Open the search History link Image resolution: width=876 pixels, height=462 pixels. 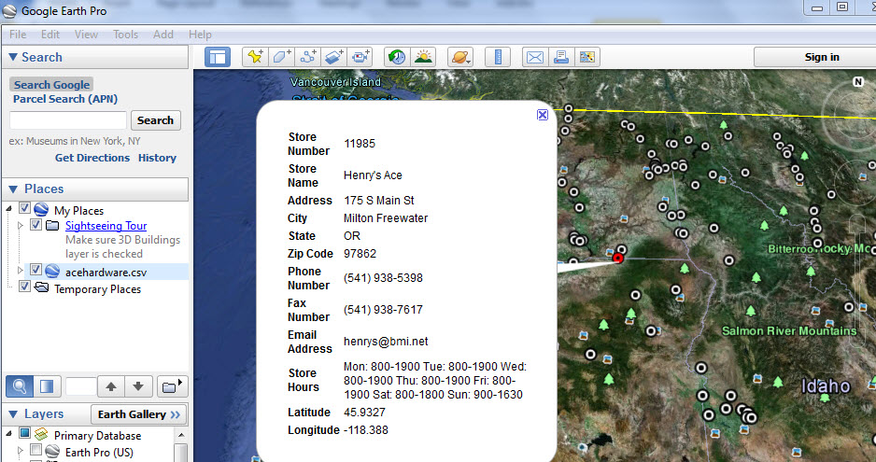pos(157,158)
